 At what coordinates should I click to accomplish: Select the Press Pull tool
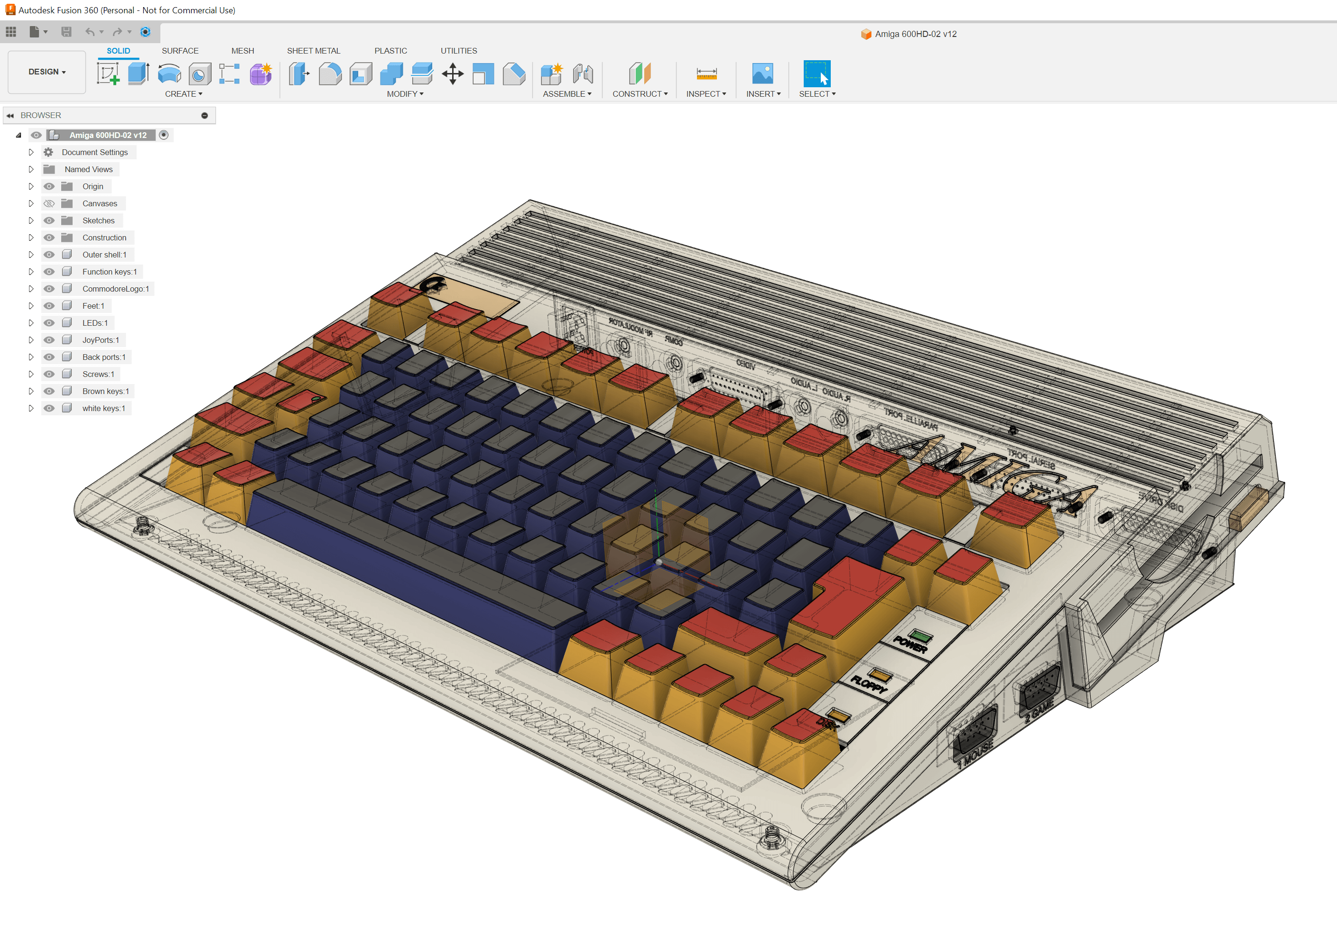tap(299, 73)
